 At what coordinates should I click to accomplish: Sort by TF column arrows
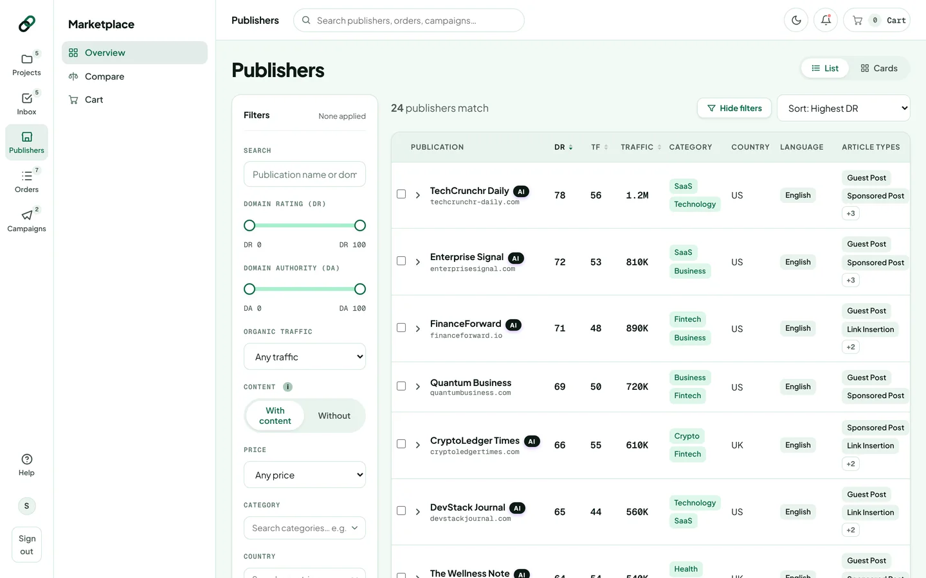(x=606, y=148)
